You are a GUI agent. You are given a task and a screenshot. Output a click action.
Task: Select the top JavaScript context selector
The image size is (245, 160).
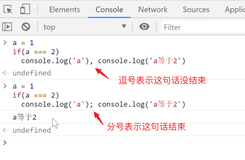85,27
